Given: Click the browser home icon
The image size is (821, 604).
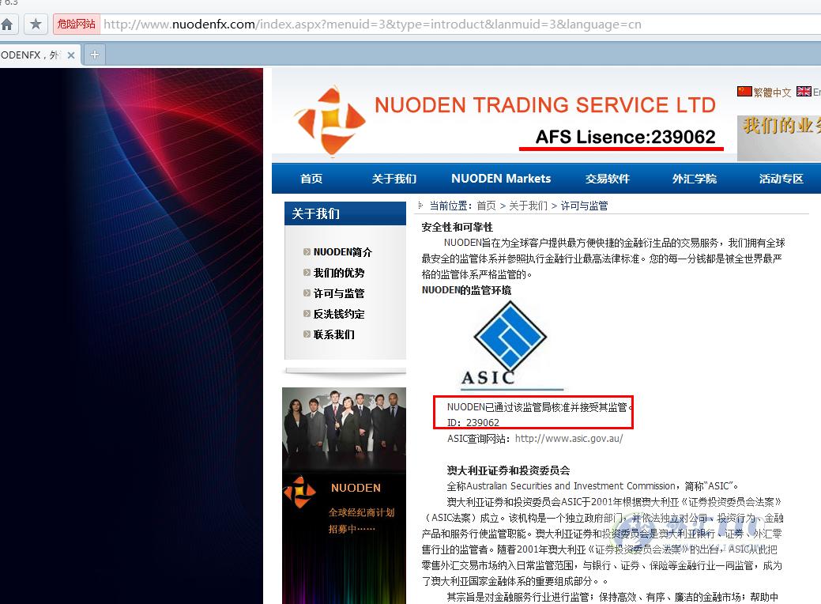Looking at the screenshot, I should pyautogui.click(x=7, y=24).
